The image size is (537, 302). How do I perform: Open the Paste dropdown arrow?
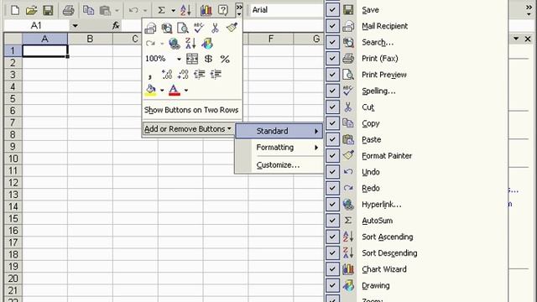pyautogui.click(x=117, y=11)
